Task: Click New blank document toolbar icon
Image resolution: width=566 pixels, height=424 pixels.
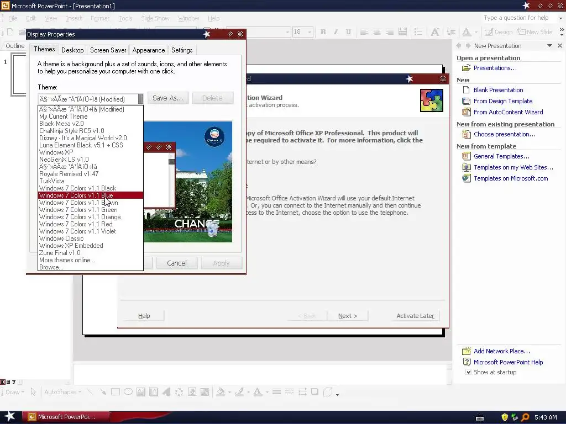Action: 10,31
